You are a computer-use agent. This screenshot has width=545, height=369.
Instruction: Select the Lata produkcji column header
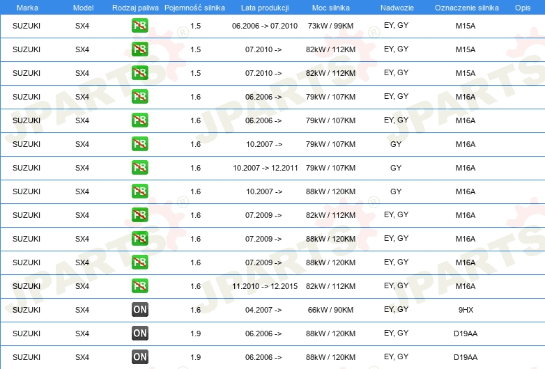pyautogui.click(x=263, y=7)
